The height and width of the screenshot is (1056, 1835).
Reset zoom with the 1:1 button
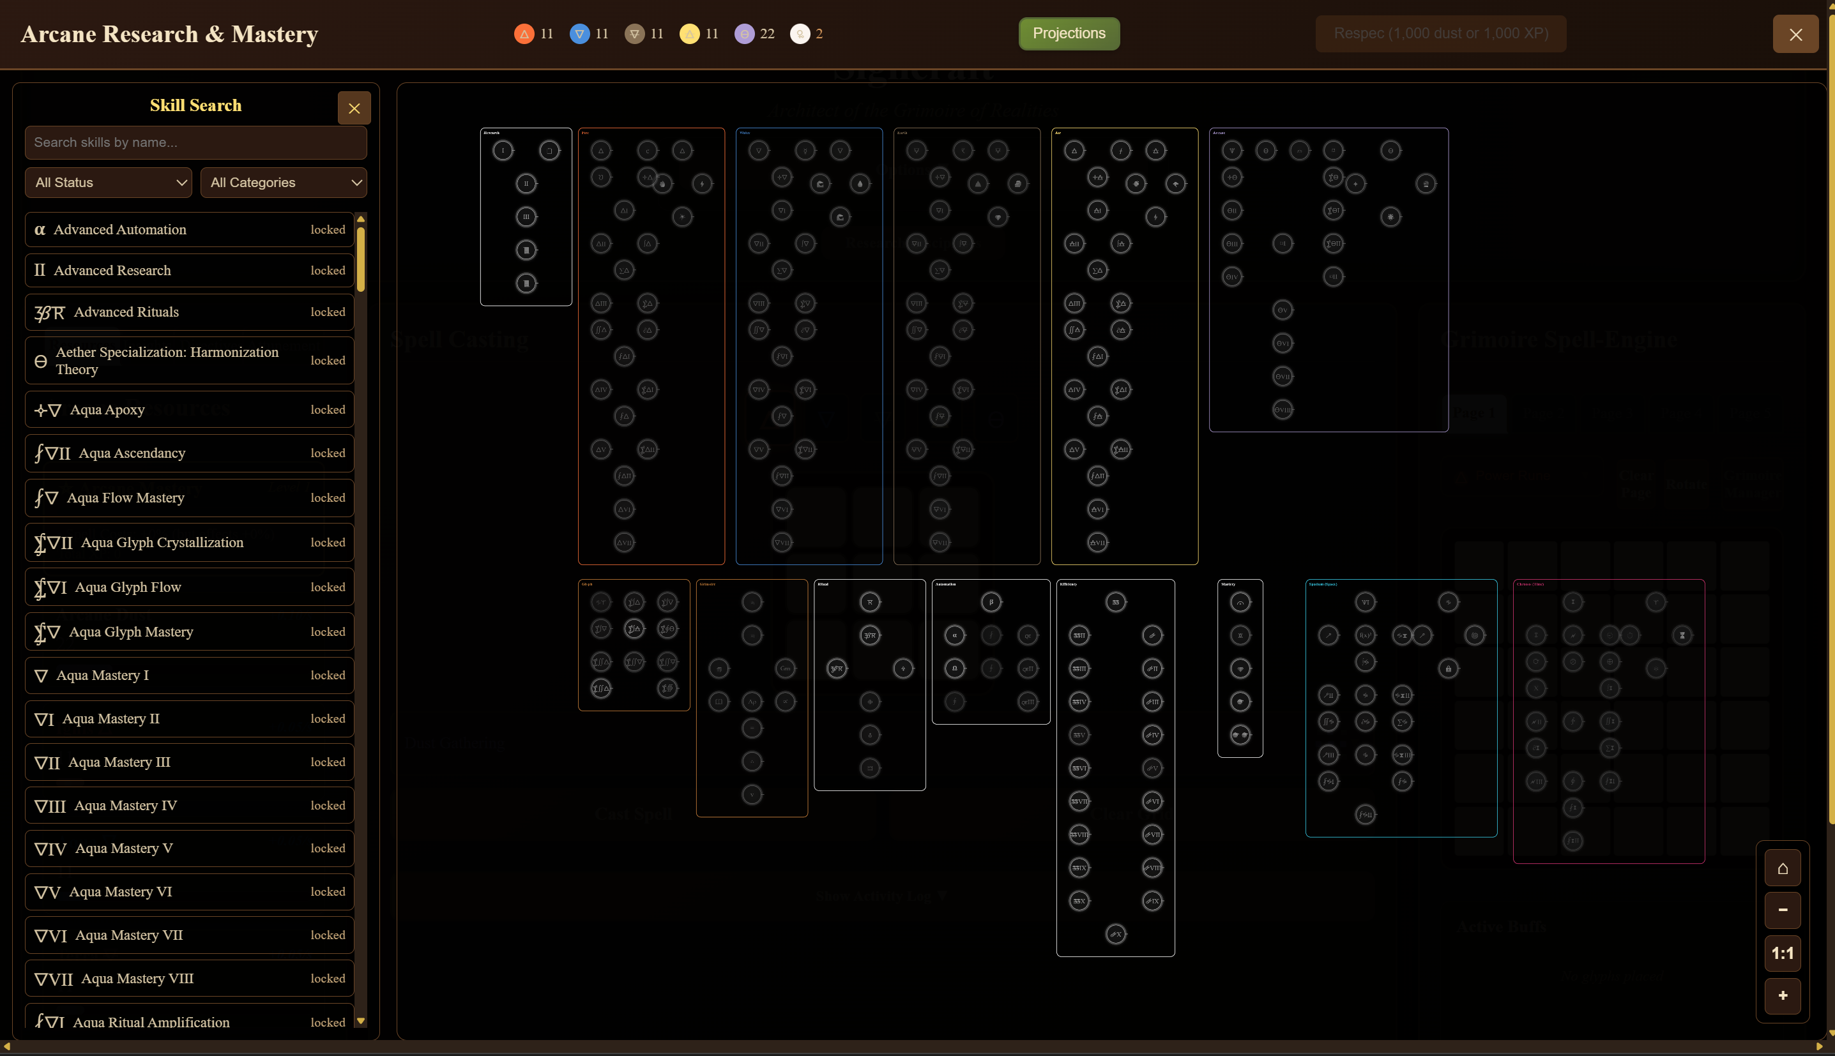(1782, 954)
